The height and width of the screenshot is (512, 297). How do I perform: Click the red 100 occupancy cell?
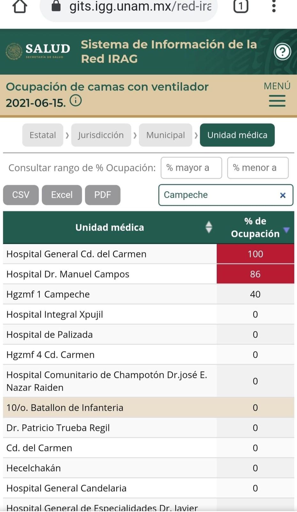pyautogui.click(x=255, y=254)
